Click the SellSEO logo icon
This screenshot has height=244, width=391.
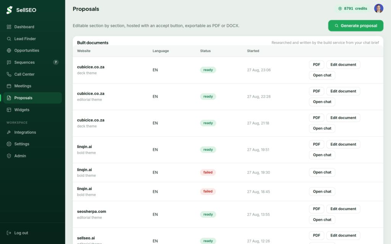click(x=10, y=10)
